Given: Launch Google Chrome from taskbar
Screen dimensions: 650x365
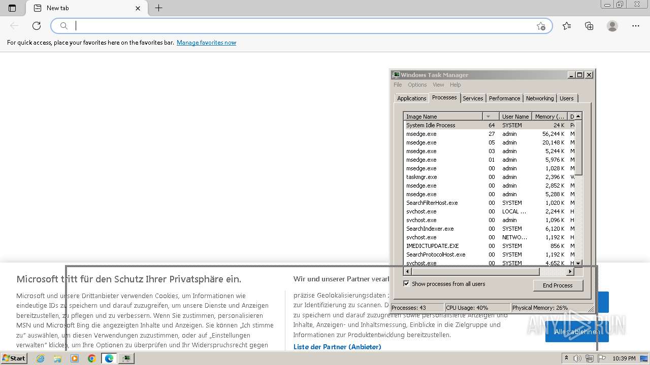Looking at the screenshot, I should [x=91, y=358].
